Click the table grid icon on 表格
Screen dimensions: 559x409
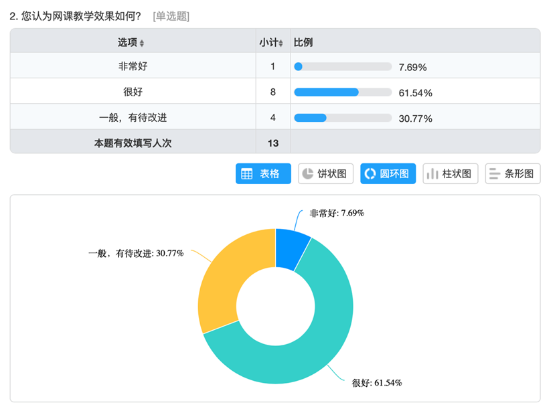point(247,174)
